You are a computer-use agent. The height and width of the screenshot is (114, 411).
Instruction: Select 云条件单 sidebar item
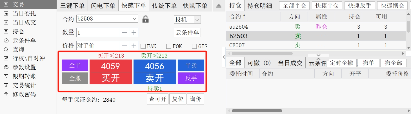pos(24,40)
